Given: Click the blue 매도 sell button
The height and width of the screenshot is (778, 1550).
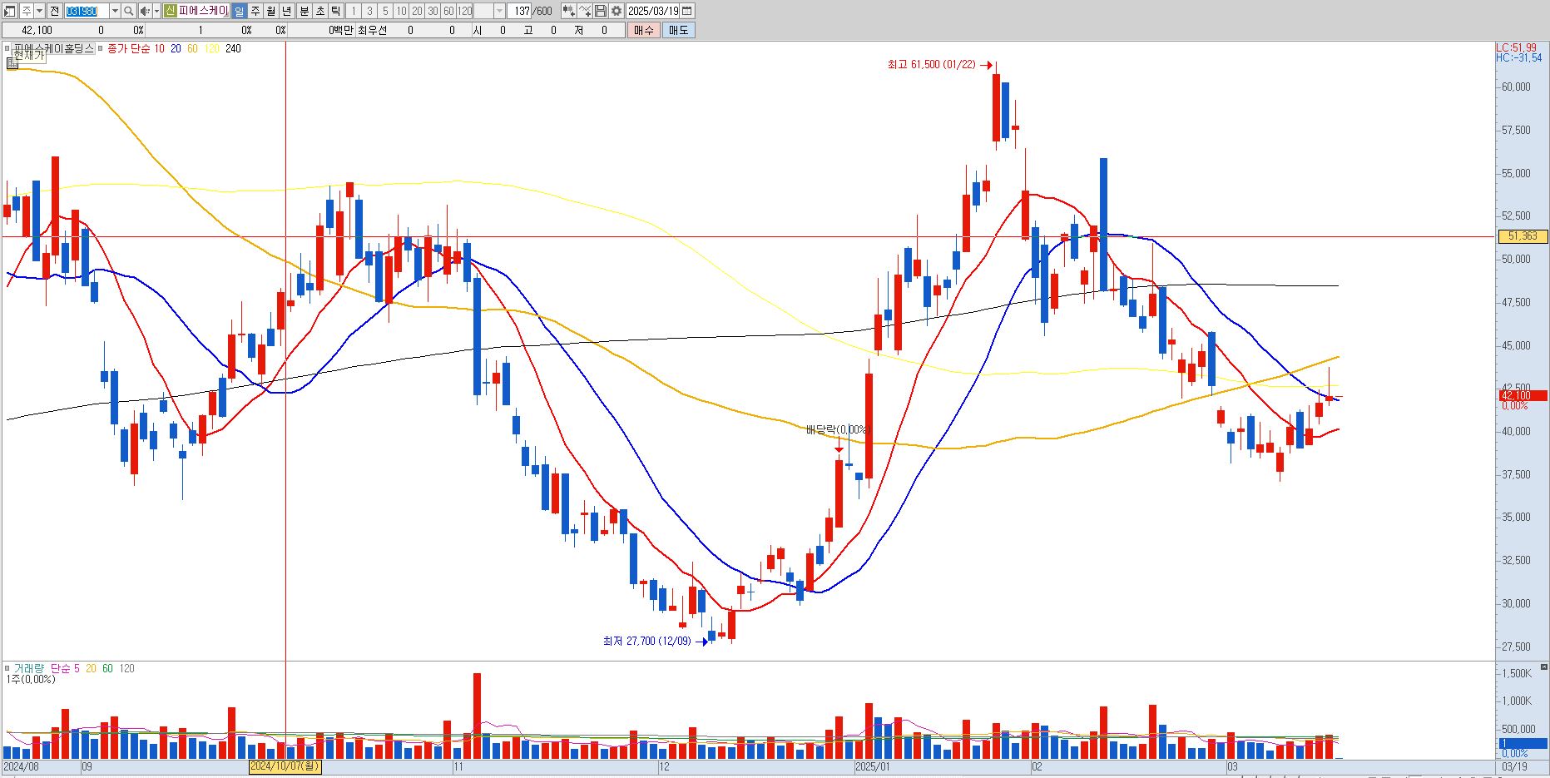Looking at the screenshot, I should point(679,30).
